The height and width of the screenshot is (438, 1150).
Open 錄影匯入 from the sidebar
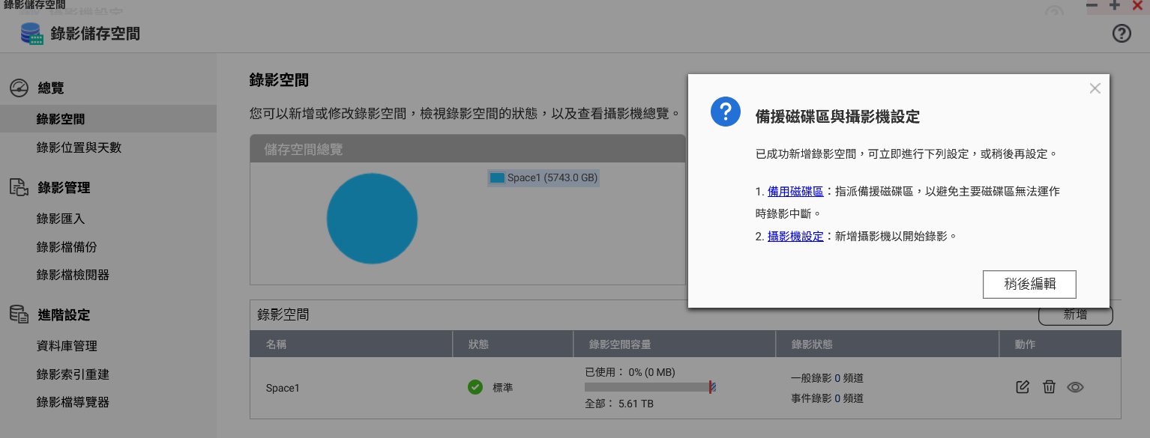(61, 219)
